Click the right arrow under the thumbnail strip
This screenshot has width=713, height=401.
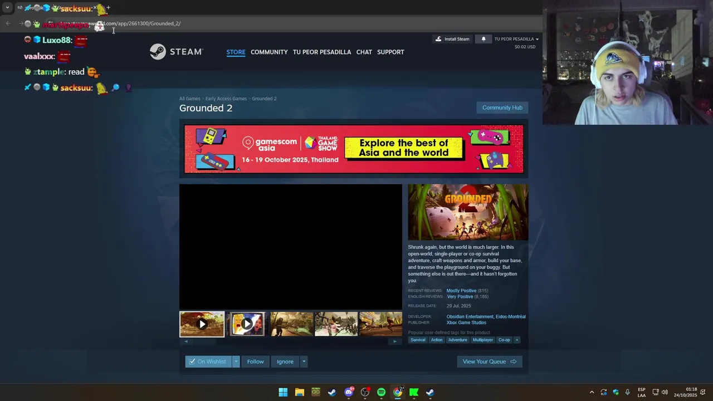(395, 341)
